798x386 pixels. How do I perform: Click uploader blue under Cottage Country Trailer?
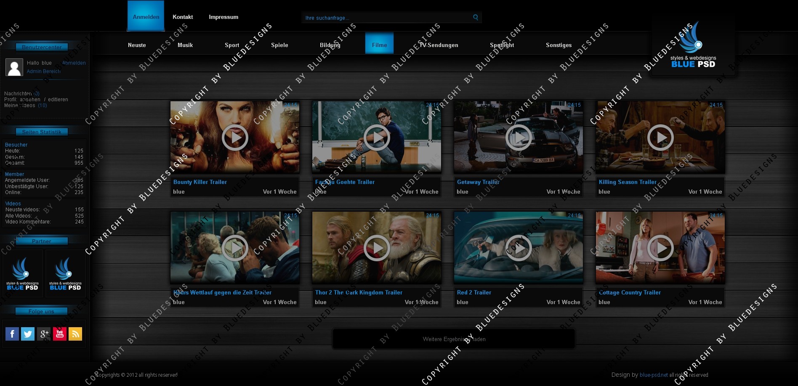click(604, 302)
